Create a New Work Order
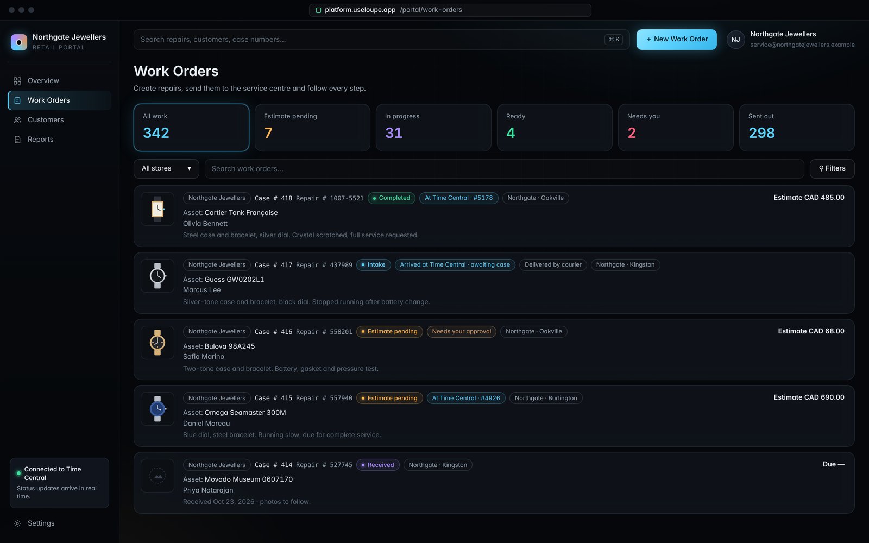 [x=677, y=40]
